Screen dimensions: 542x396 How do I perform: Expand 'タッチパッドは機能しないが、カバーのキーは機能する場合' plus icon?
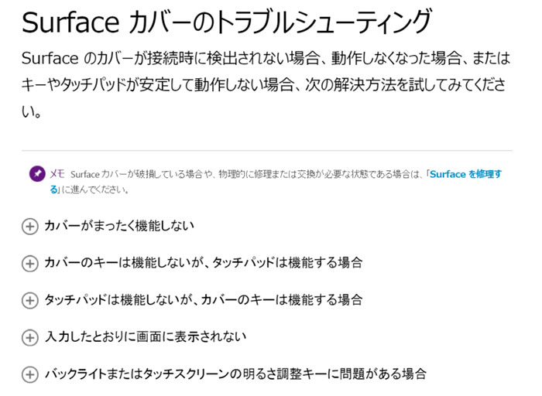[29, 301]
